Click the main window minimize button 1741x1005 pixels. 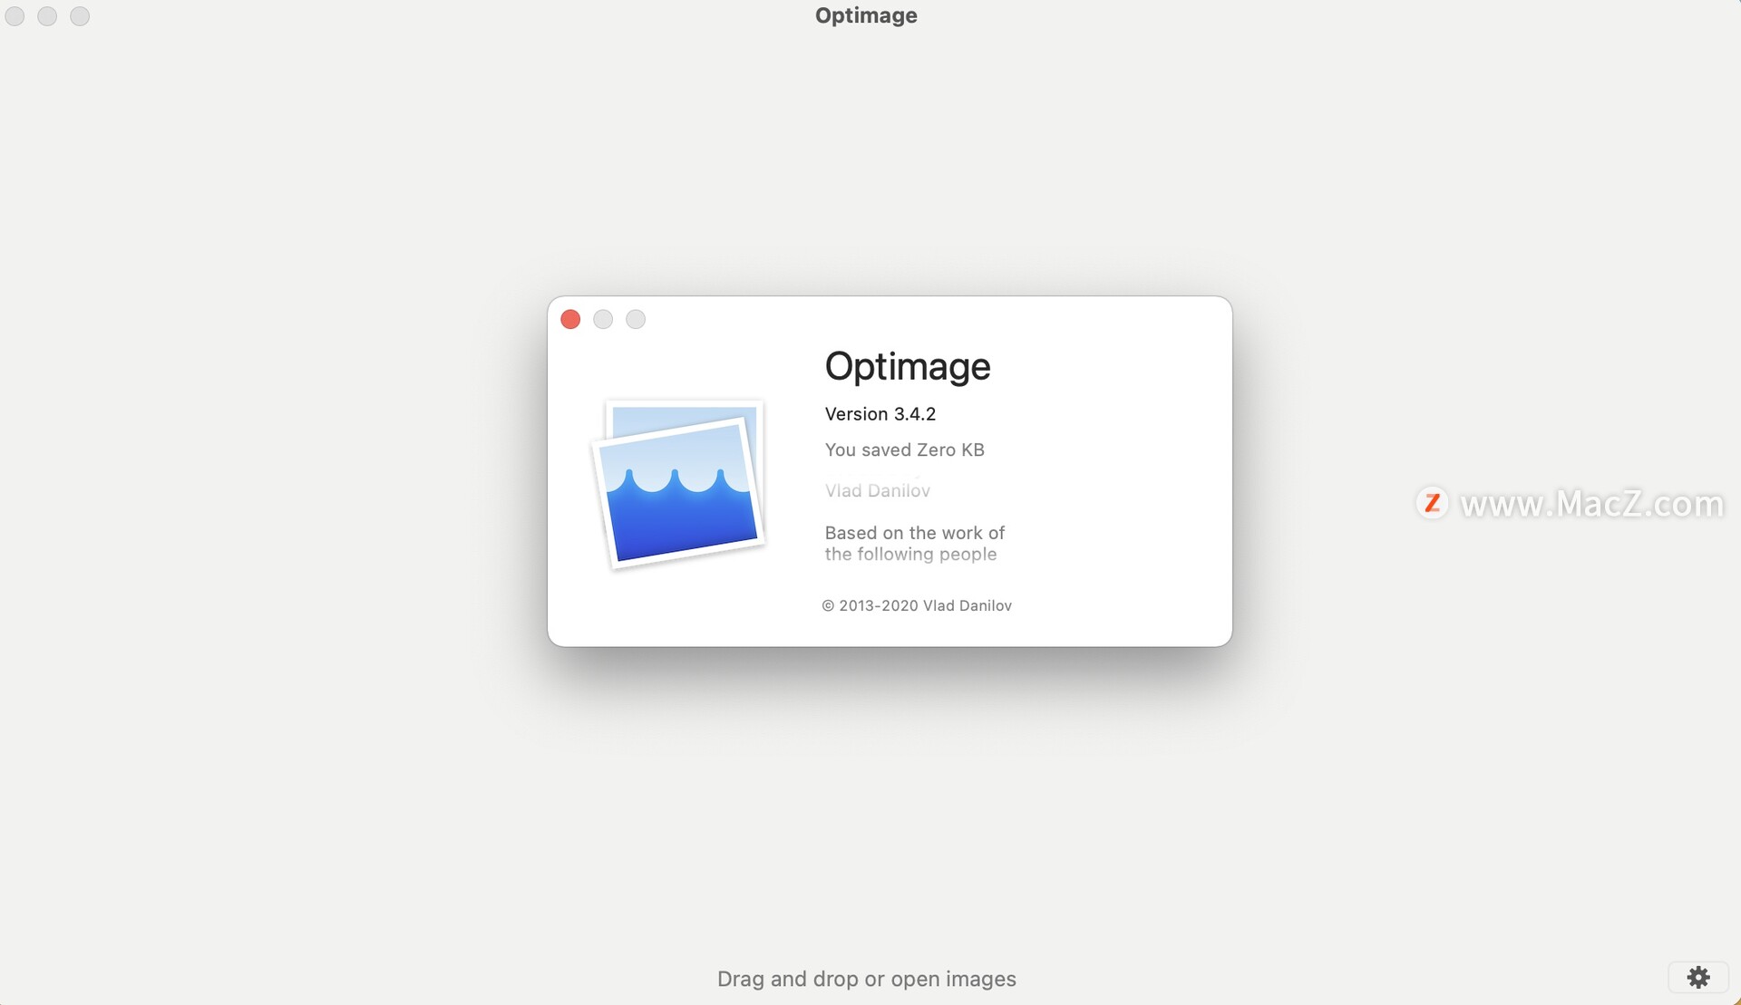(x=47, y=16)
